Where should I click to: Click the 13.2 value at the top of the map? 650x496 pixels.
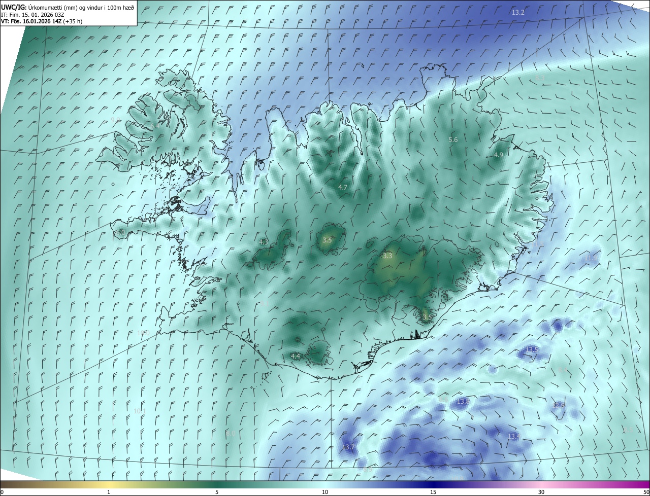pyautogui.click(x=518, y=12)
